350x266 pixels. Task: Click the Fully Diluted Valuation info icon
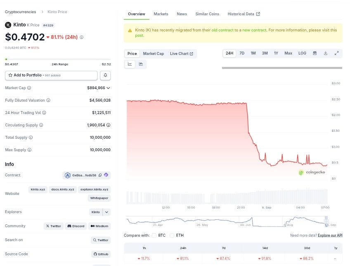coord(48,100)
